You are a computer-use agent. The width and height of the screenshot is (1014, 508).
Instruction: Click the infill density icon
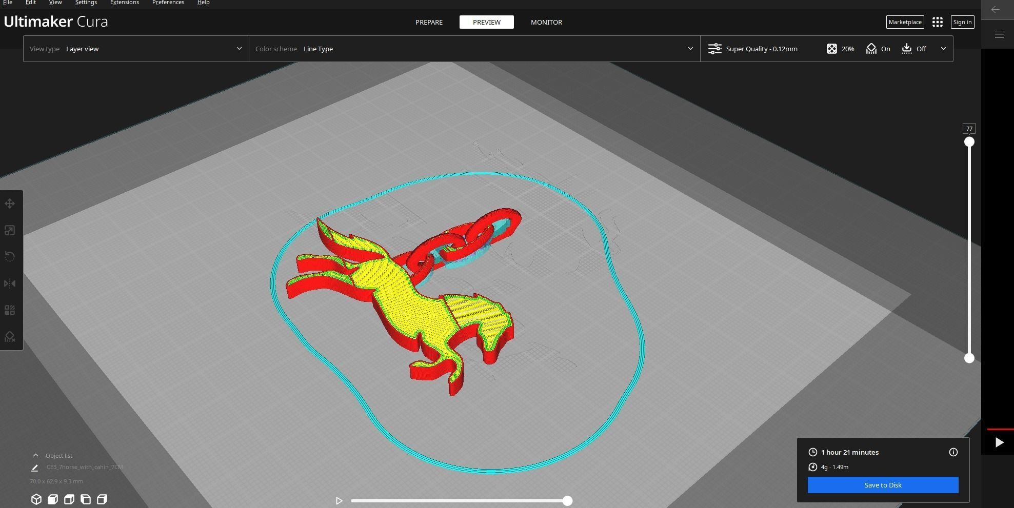point(832,49)
